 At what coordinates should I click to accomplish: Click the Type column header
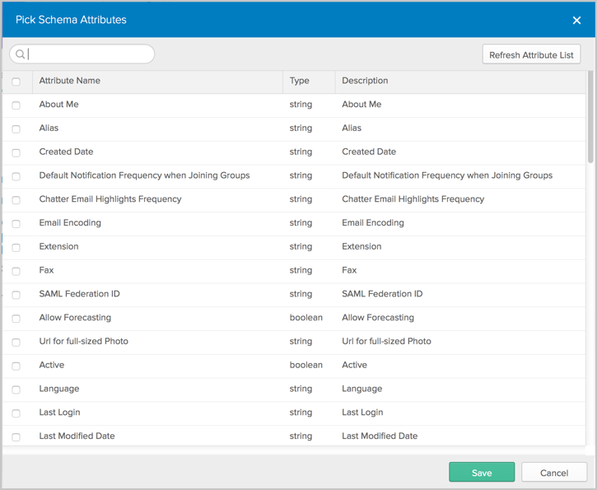(300, 81)
